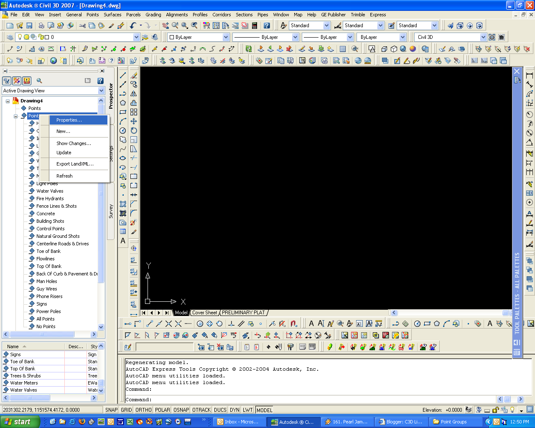
Task: Click the Undo arrow icon
Action: 133,25
